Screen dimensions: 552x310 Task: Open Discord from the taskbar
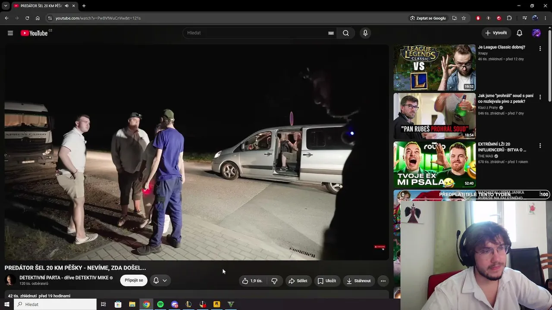(175, 304)
